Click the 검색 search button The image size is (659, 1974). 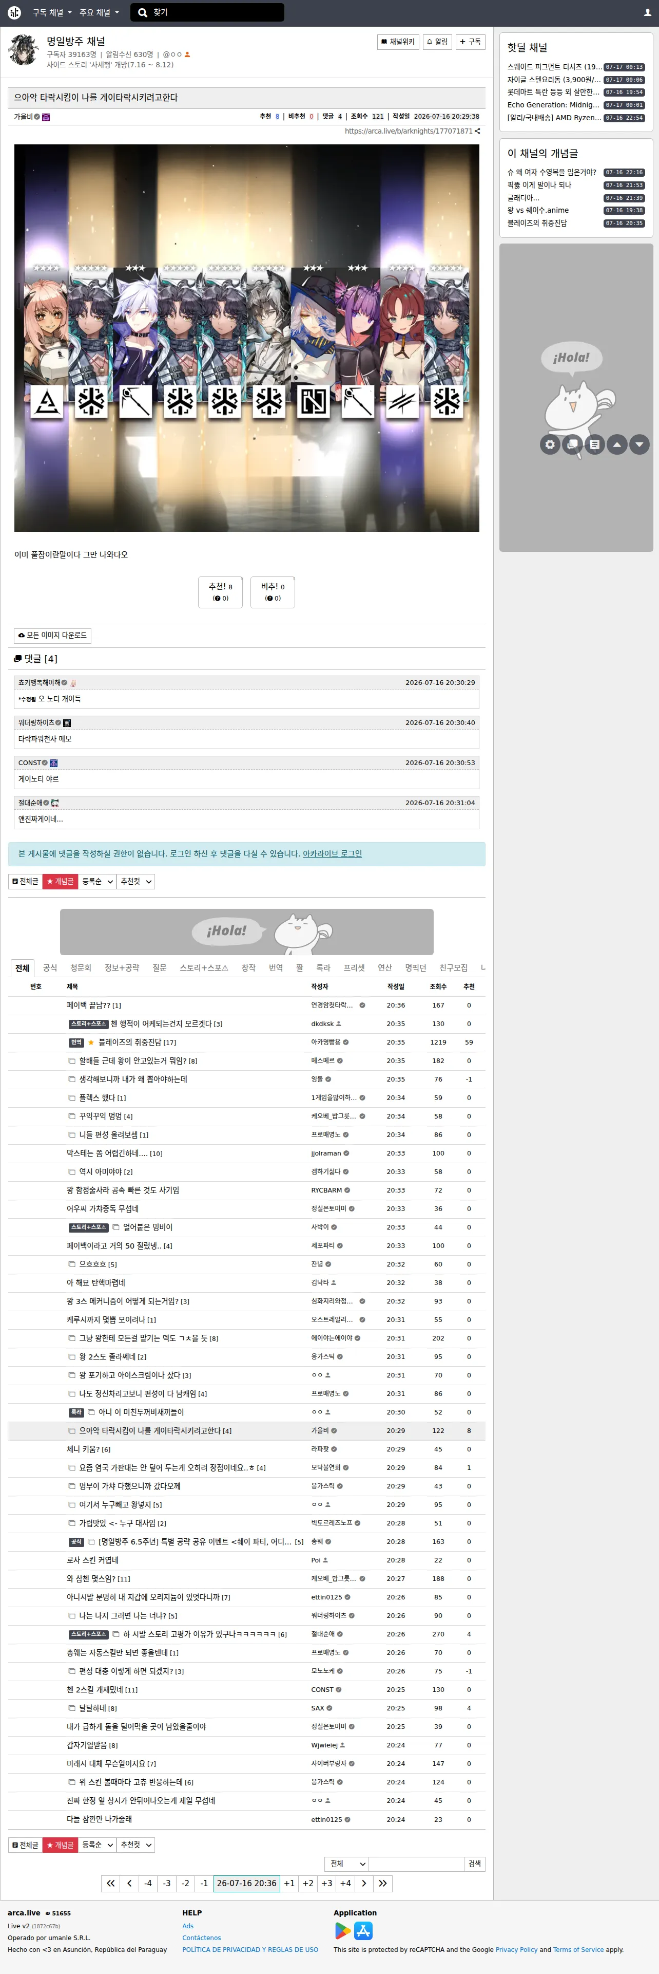[475, 1864]
